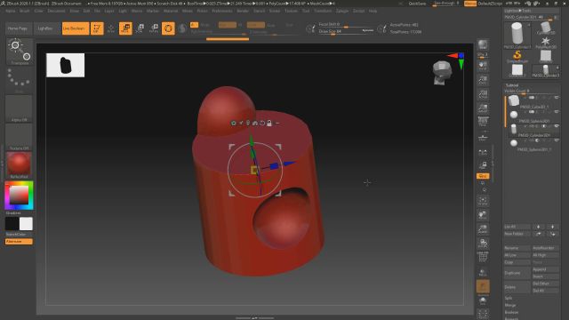569x320 pixels.
Task: Activate the Move gizmo mode button
Action: pyautogui.click(x=125, y=28)
